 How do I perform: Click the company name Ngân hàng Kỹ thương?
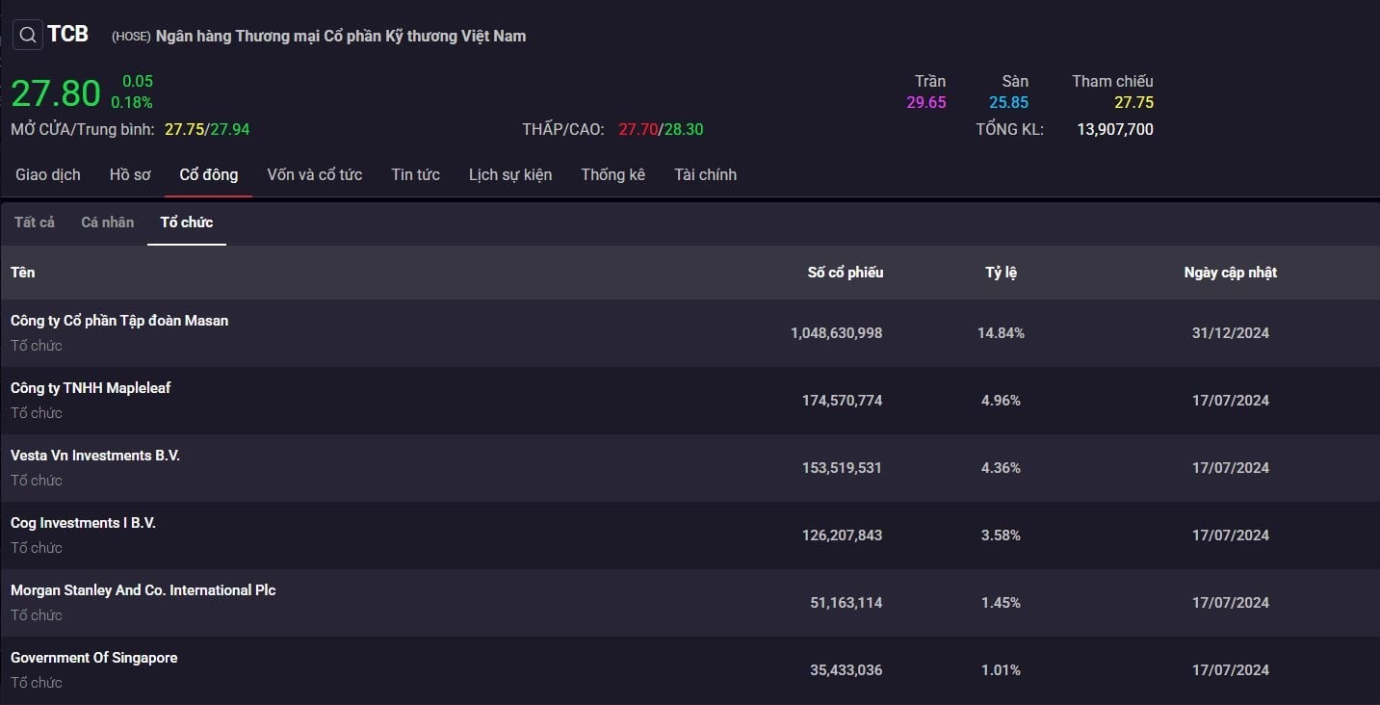pos(341,37)
